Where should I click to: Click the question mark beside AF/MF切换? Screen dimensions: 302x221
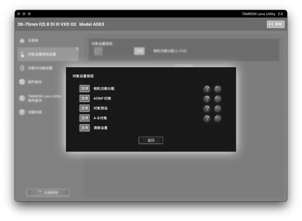click(207, 98)
